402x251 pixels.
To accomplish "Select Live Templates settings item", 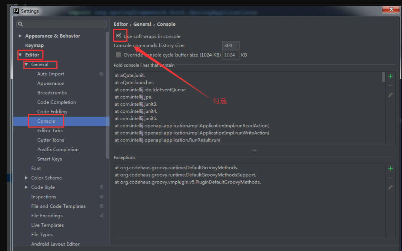I will (x=47, y=225).
